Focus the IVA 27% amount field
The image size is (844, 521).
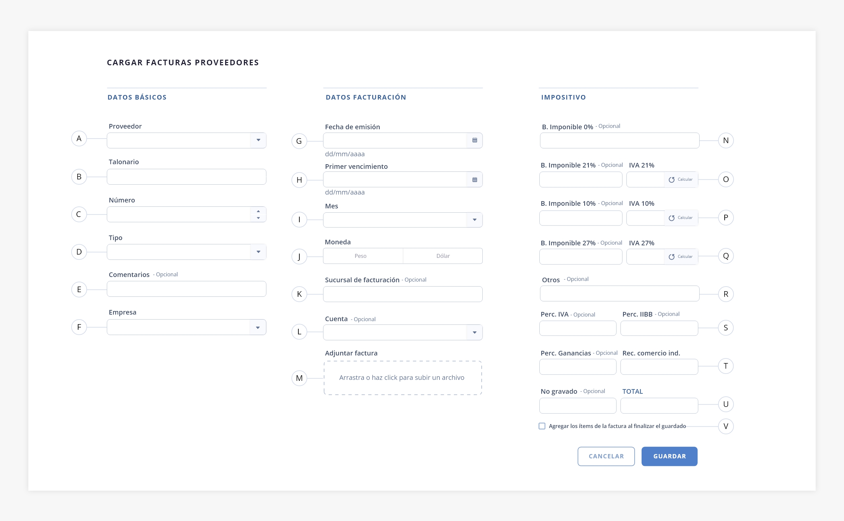645,257
